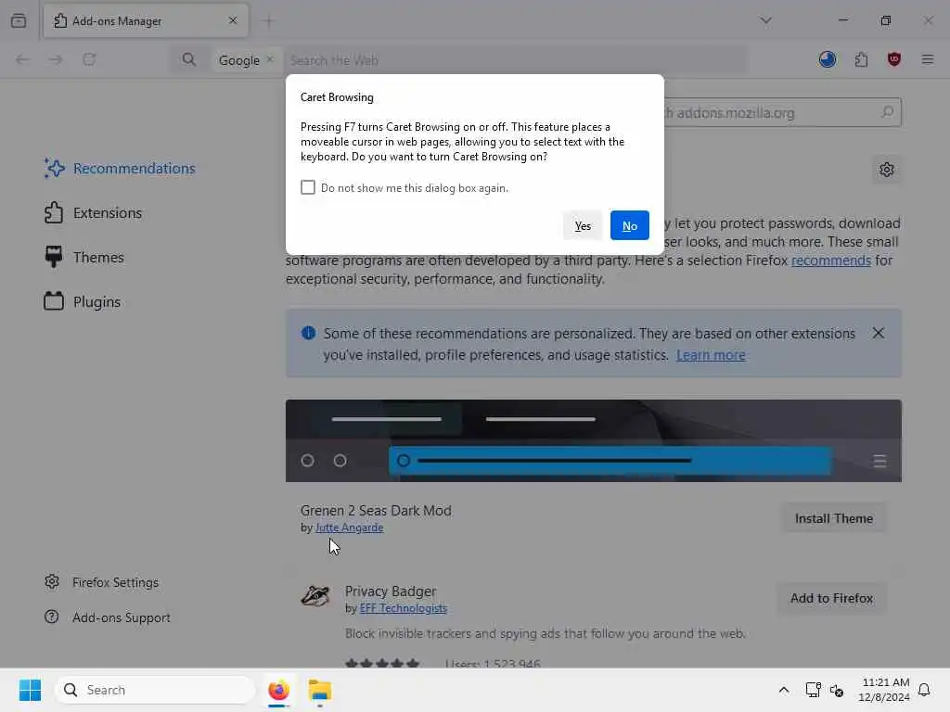Remove the Google search engine chip
Screen dimensions: 950x712
(x=270, y=59)
